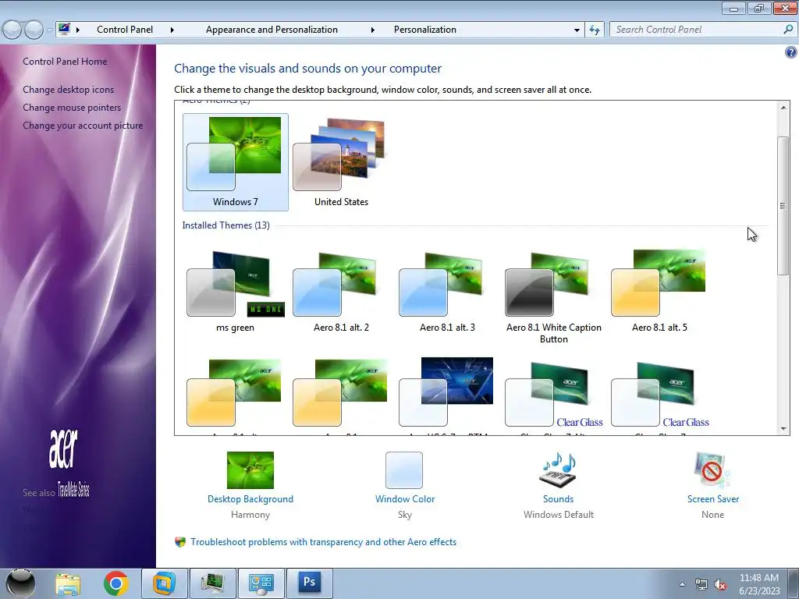Open the Help question mark icon
799x599 pixels.
click(790, 52)
